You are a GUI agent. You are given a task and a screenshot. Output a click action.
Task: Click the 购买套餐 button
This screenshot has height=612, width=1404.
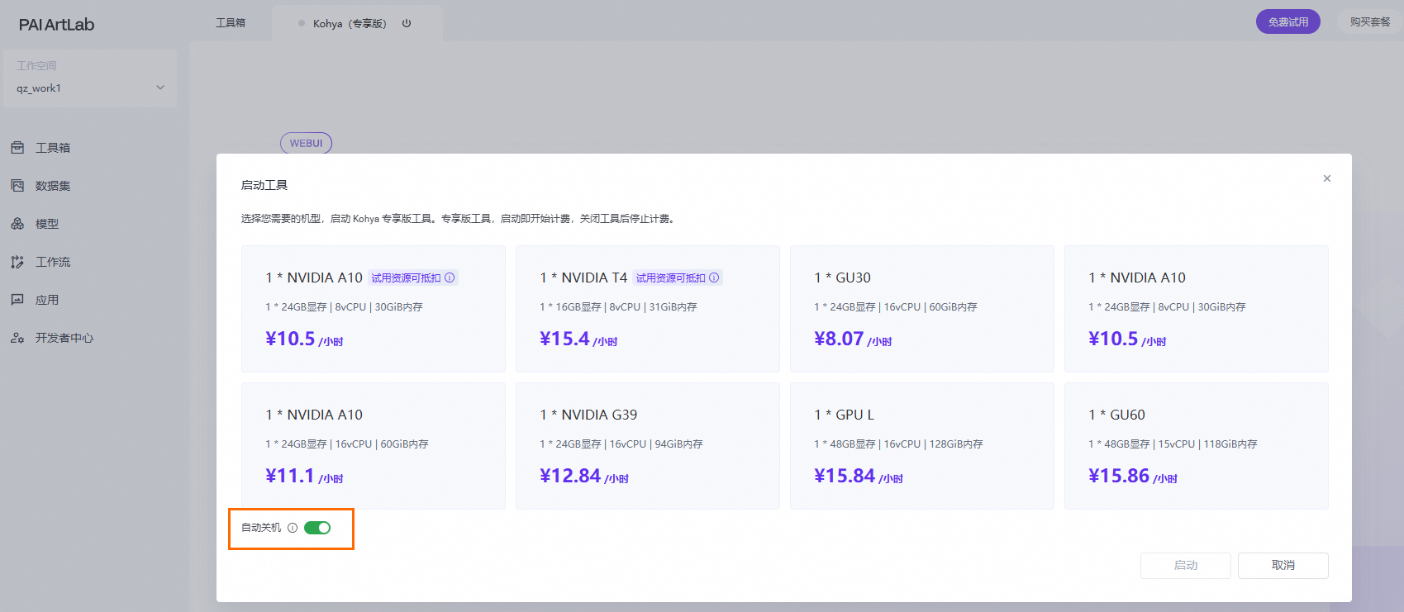click(x=1370, y=21)
